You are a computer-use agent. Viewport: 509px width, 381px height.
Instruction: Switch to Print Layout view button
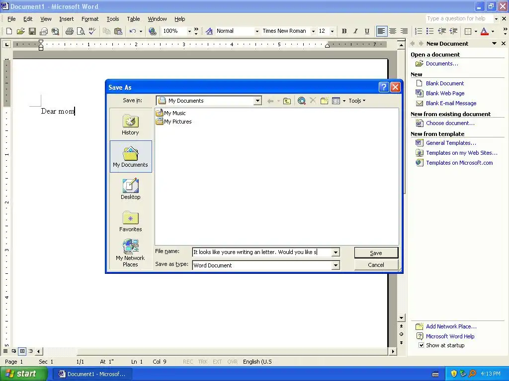click(22, 351)
